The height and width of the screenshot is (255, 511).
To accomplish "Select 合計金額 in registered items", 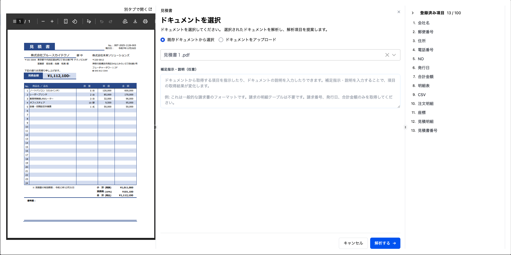I will 426,77.
